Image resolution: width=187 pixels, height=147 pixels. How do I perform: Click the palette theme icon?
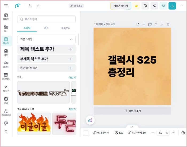tap(6, 123)
